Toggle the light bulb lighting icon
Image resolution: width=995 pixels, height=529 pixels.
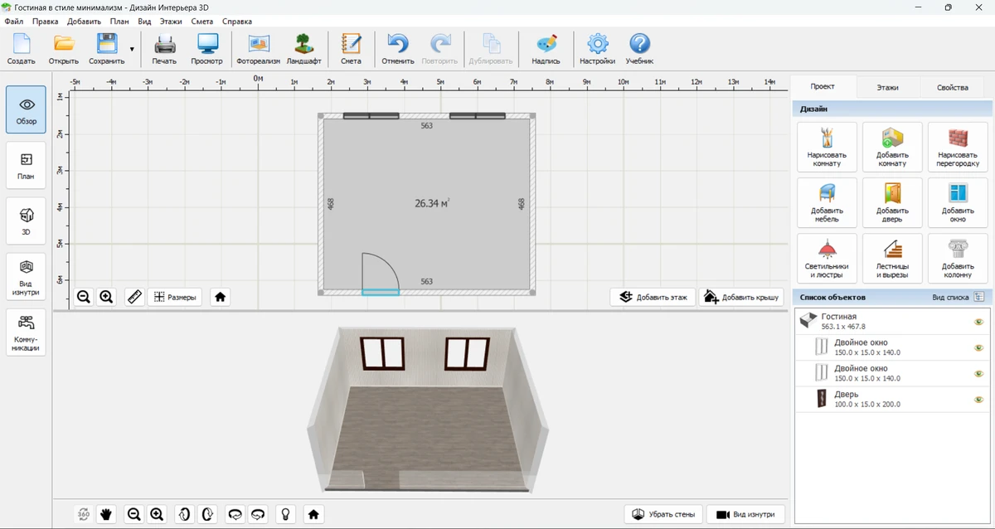coord(286,514)
